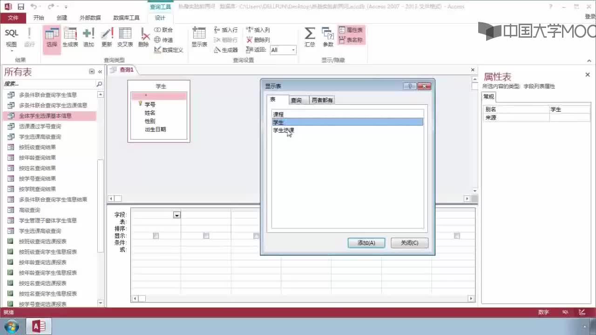The width and height of the screenshot is (596, 335).
Task: Toggle 汇总 totals row
Action: (310, 38)
